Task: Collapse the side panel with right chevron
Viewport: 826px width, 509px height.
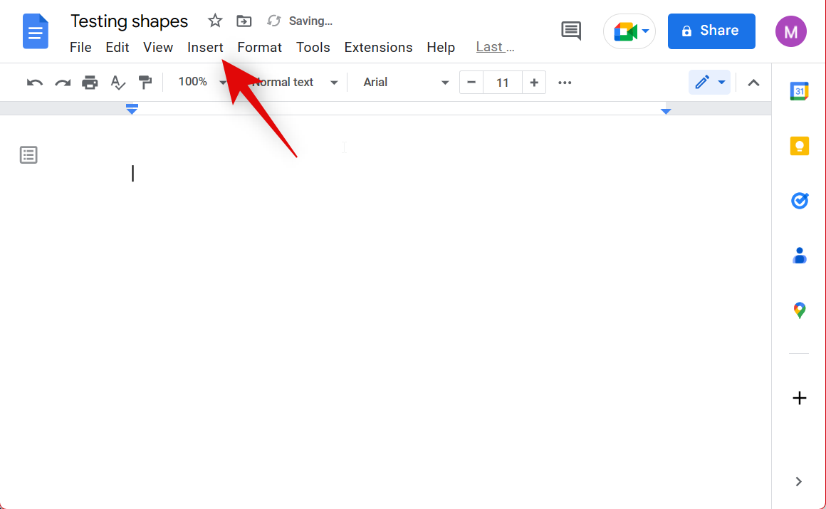Action: pos(799,482)
